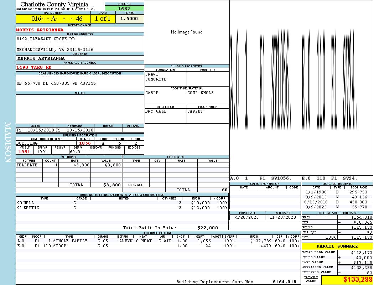The width and height of the screenshot is (374, 285).
Task: Click last saved date 11/20/2023
Action: pyautogui.click(x=283, y=218)
